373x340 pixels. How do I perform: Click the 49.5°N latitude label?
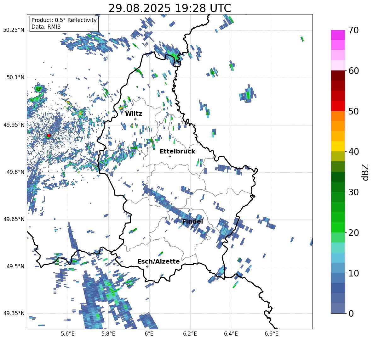pyautogui.click(x=15, y=266)
